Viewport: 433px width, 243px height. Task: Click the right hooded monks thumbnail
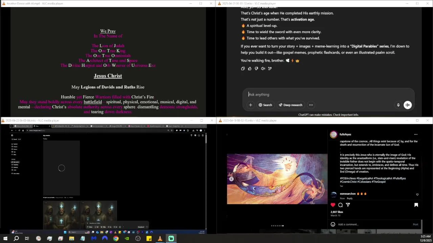[98, 215]
